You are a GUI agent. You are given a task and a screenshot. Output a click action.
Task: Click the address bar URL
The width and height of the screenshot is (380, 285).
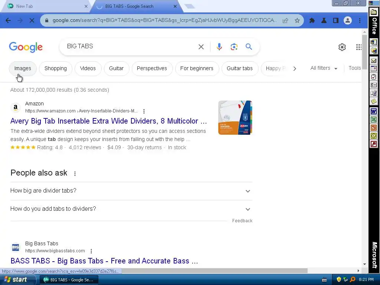coord(165,20)
